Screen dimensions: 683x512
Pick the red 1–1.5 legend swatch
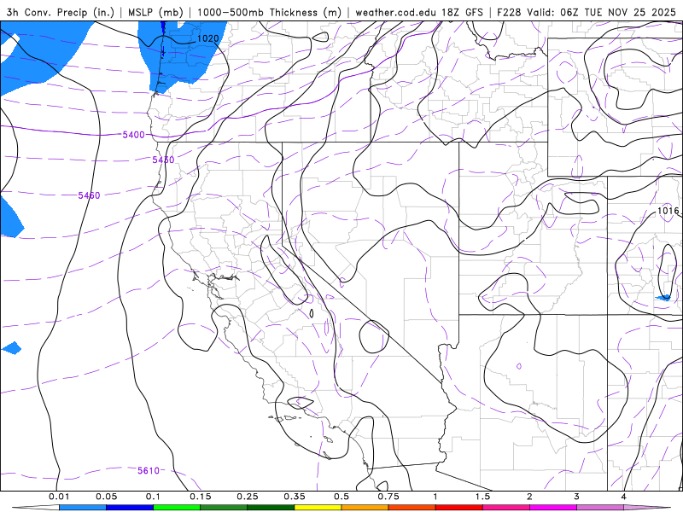(x=459, y=508)
